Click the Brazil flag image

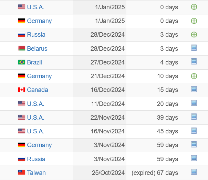click(22, 62)
